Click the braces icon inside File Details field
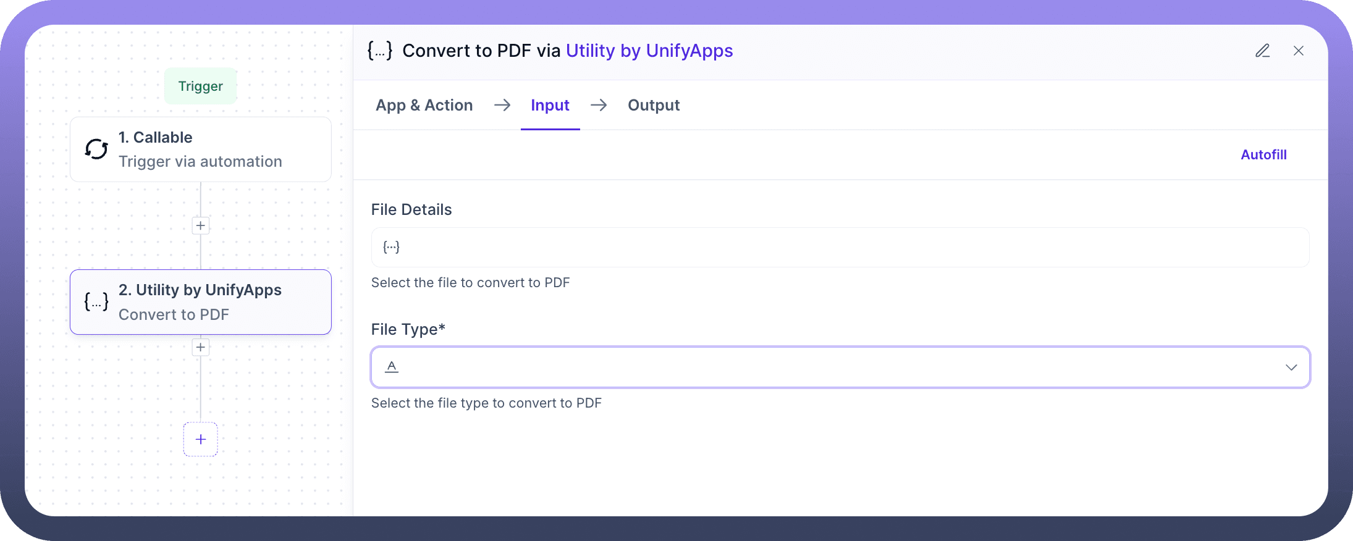The image size is (1353, 541). click(391, 247)
